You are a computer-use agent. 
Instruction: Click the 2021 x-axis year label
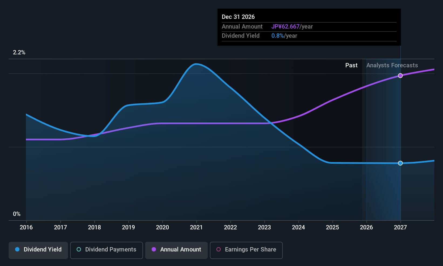pos(196,227)
